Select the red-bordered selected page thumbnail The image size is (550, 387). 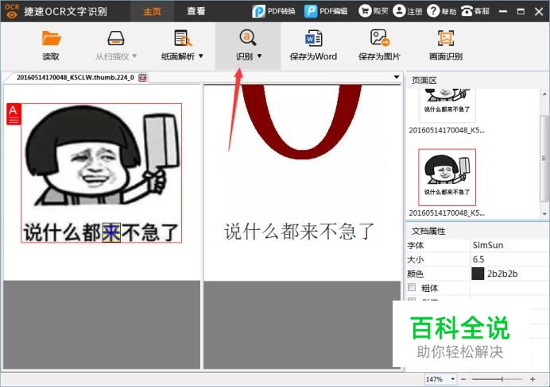(x=447, y=178)
